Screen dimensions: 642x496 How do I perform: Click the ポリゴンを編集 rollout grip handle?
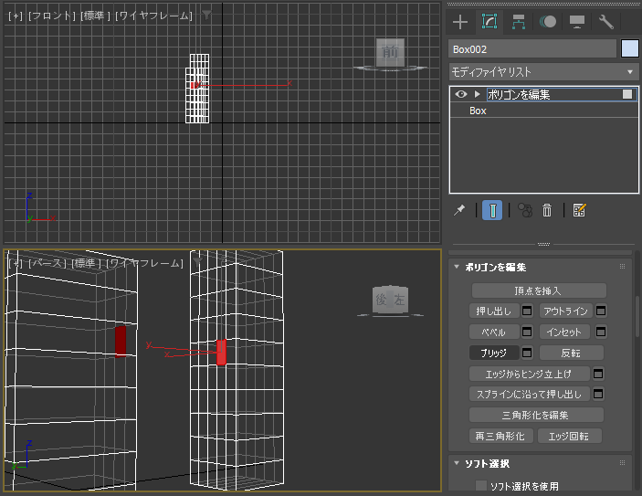pyautogui.click(x=622, y=266)
